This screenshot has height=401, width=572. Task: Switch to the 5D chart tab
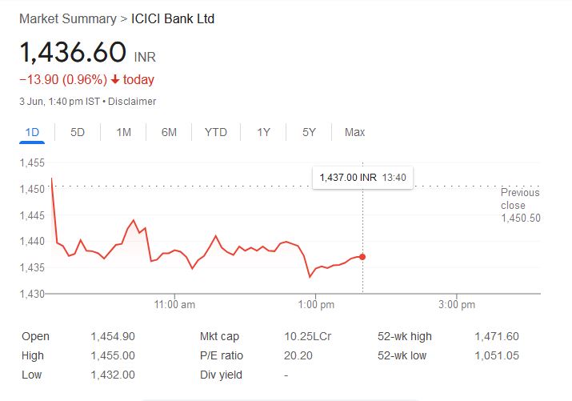coord(78,132)
